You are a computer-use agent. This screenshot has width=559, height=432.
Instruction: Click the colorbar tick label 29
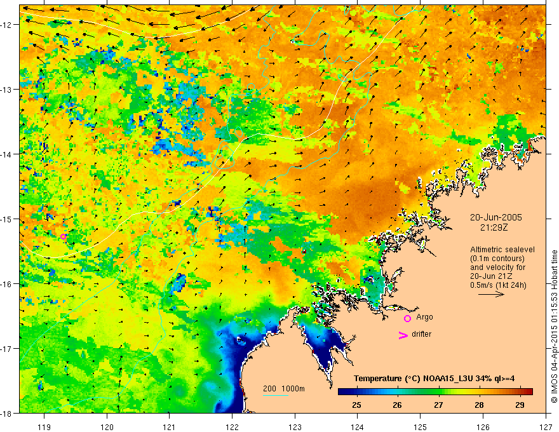pyautogui.click(x=520, y=405)
